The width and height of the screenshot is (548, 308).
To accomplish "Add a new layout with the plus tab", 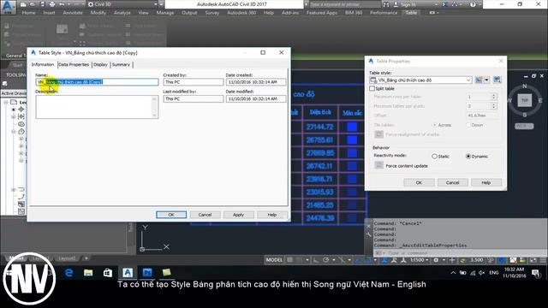I will [86, 258].
